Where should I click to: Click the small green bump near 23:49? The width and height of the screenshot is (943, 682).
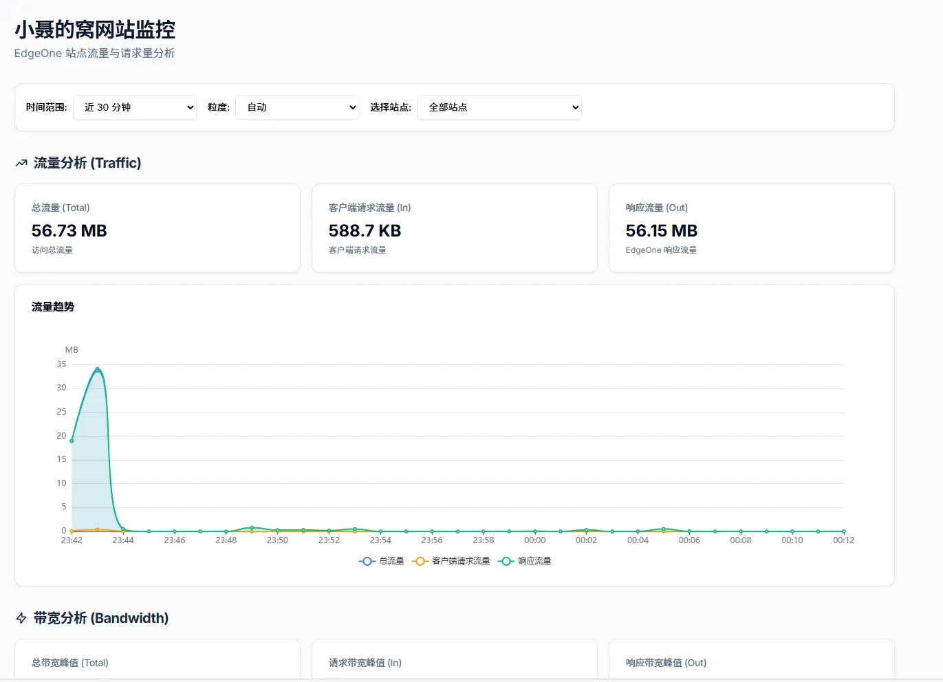pyautogui.click(x=252, y=528)
